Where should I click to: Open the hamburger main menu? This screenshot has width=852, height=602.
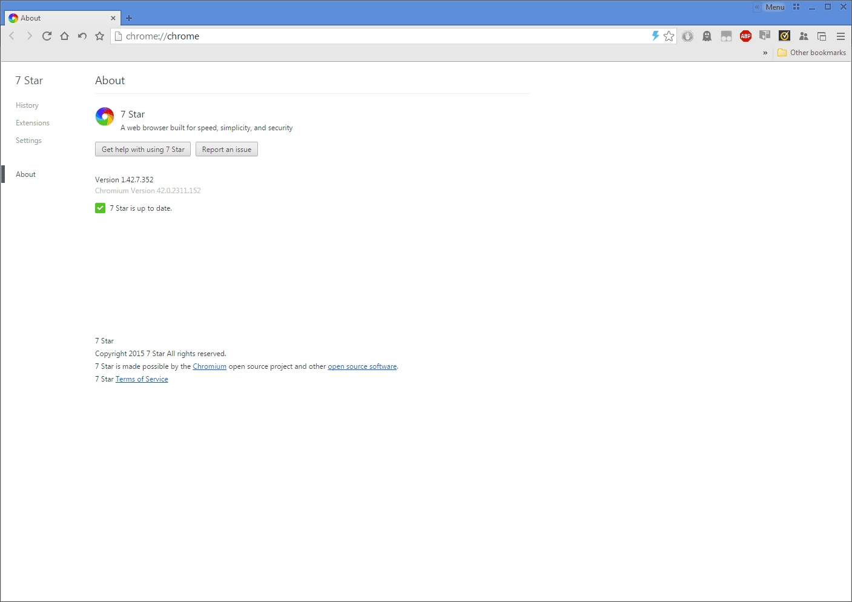[x=840, y=36]
